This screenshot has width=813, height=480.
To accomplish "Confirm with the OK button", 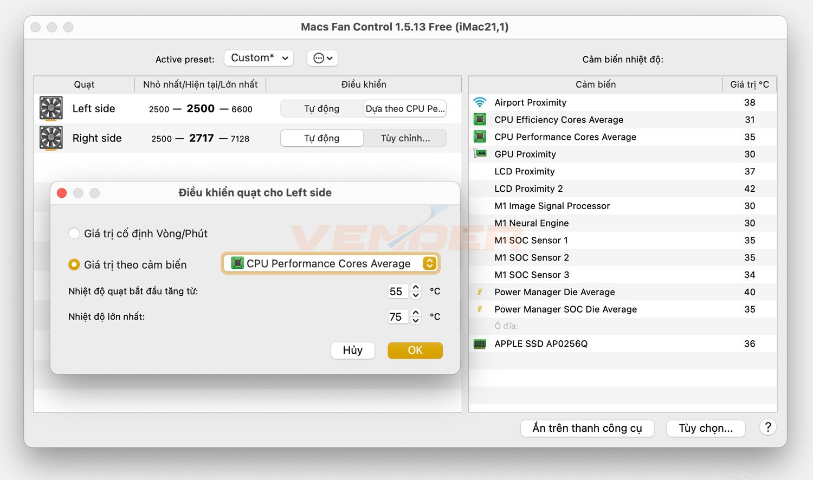I will pos(415,350).
